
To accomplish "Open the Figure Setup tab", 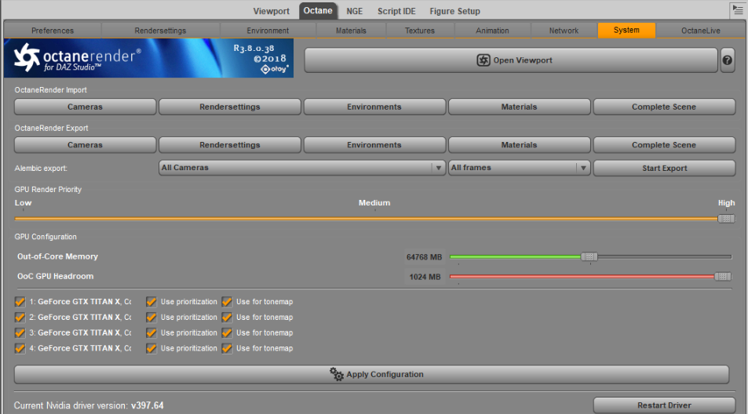I will click(454, 11).
